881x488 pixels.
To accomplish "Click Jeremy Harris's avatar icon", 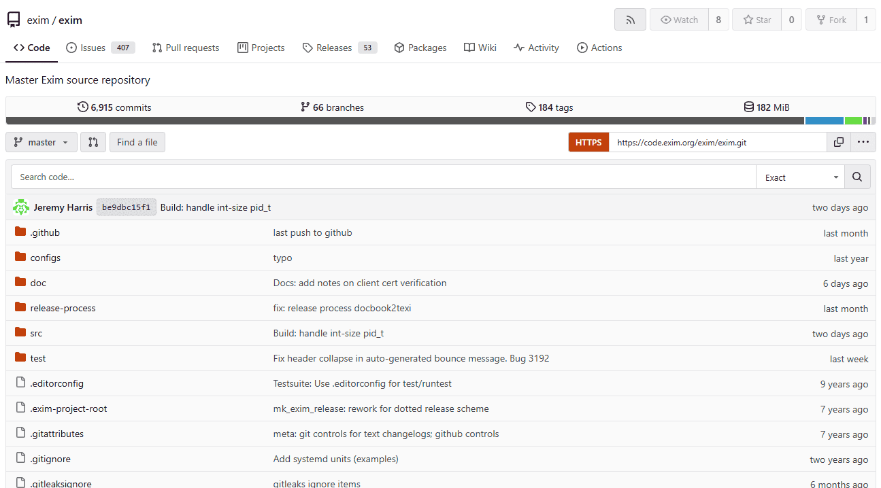I will pyautogui.click(x=21, y=207).
